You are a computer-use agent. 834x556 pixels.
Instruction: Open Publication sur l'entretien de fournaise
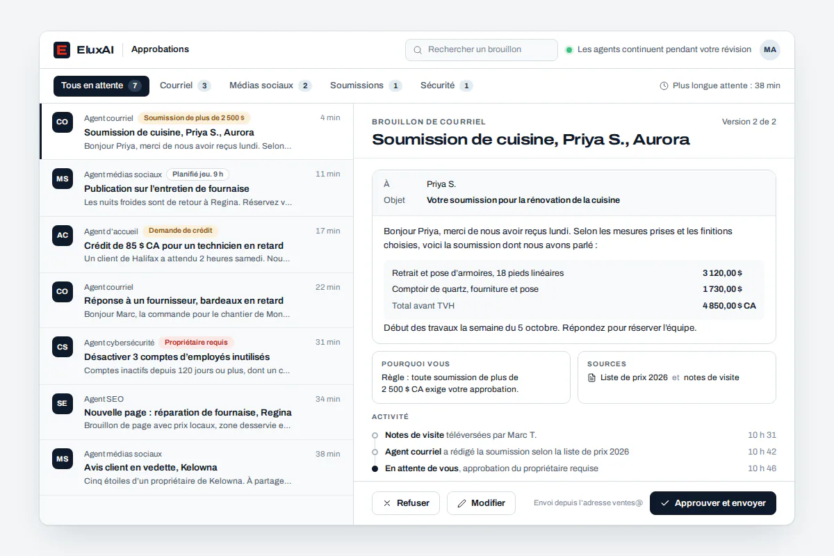tap(197, 188)
